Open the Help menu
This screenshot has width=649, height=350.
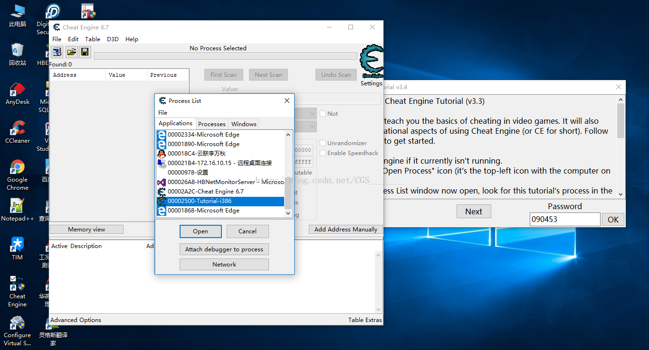tap(132, 39)
